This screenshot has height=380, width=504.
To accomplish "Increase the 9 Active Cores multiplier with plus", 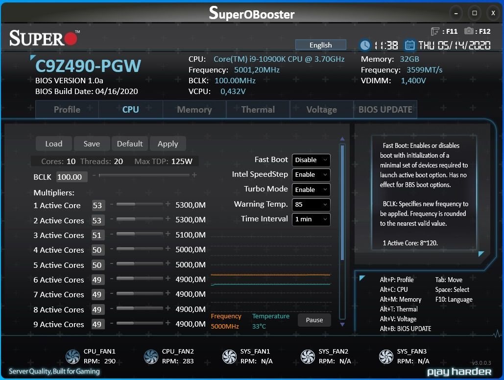I will point(168,322).
